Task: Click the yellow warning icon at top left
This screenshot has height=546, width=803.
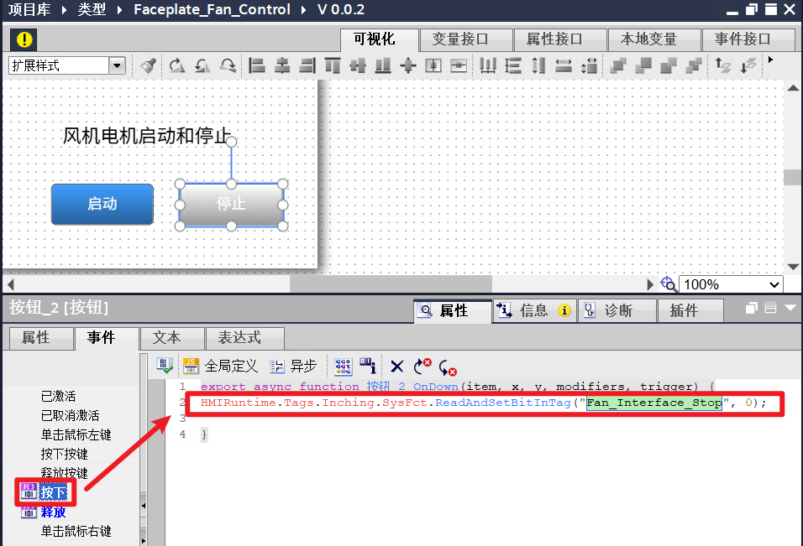Action: (25, 39)
